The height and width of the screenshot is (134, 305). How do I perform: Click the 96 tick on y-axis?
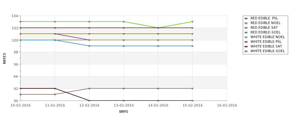click(15, 64)
